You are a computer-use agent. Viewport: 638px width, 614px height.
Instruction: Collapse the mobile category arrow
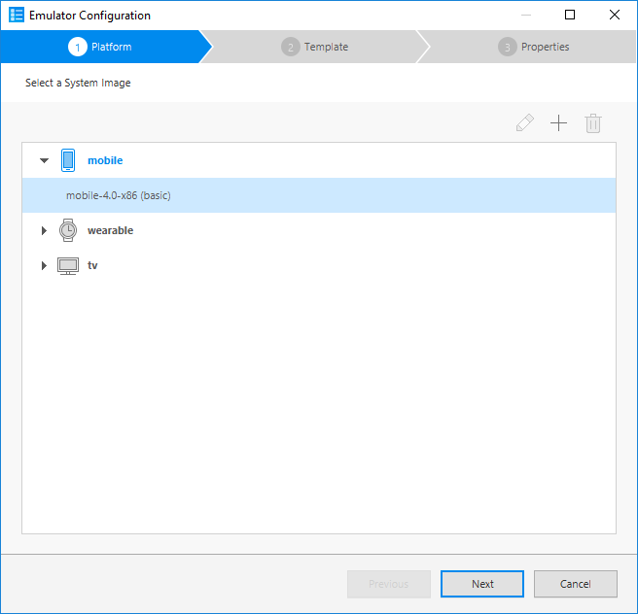pyautogui.click(x=44, y=160)
